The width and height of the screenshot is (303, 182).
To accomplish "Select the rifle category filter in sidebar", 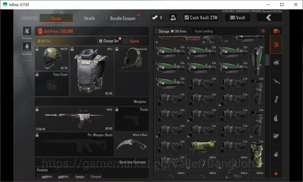I will [275, 81].
